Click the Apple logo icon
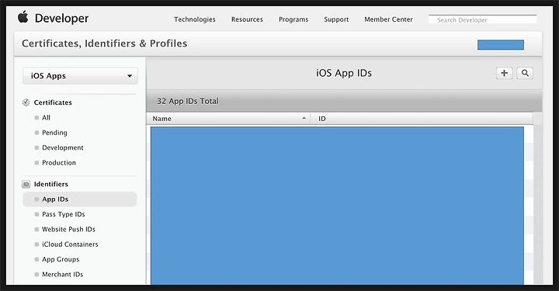 [x=23, y=17]
